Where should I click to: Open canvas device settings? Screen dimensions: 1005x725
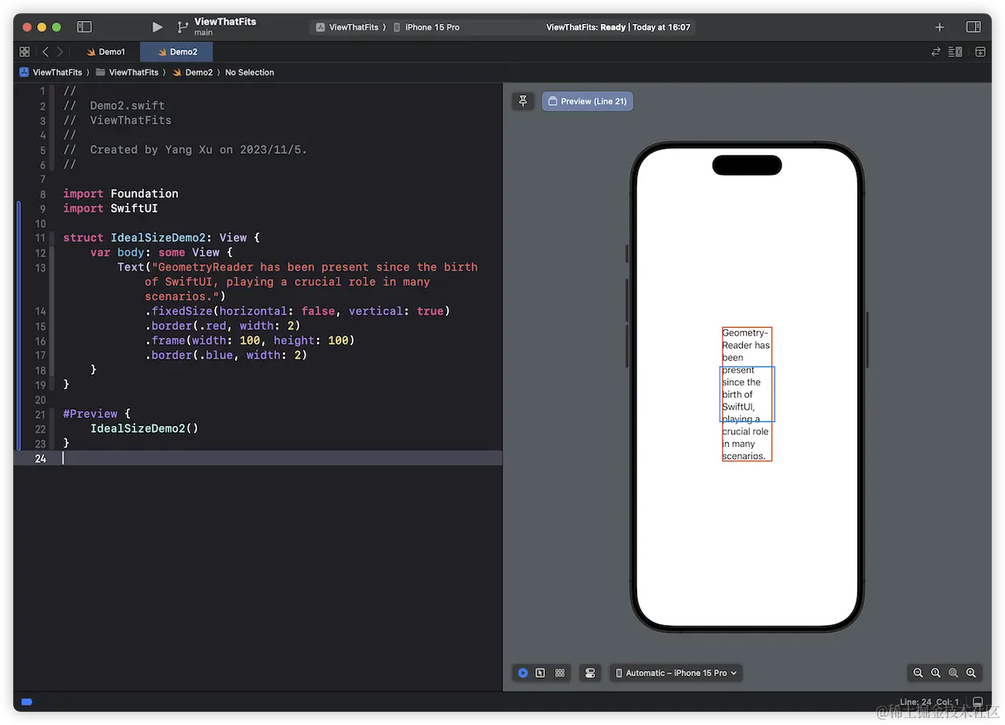click(x=591, y=673)
